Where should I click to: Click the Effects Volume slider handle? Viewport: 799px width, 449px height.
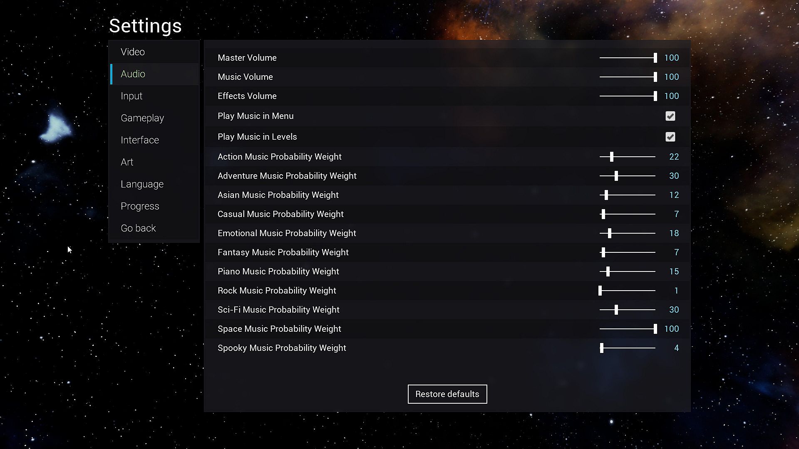[x=655, y=96]
